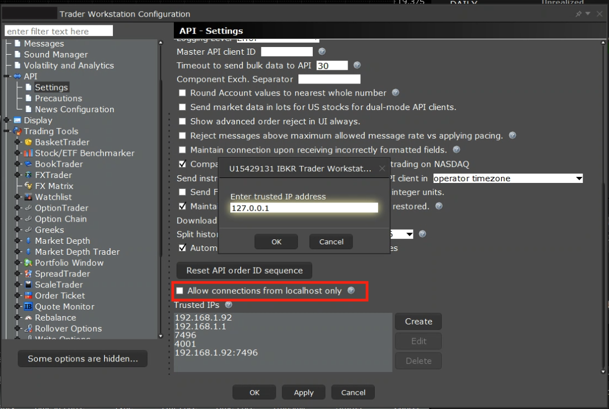Toggle Show advanced order reject in UI always

(182, 121)
